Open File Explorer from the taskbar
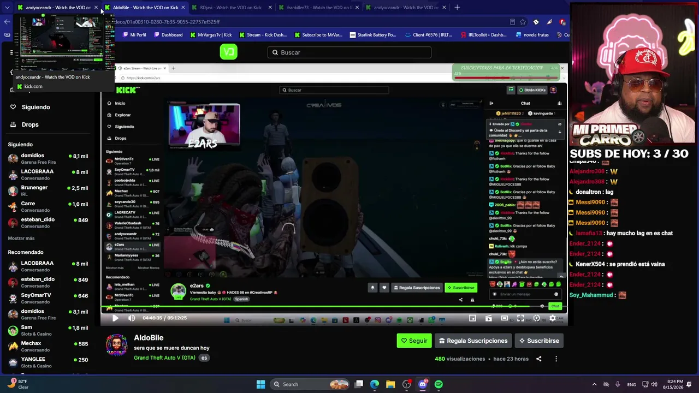Image resolution: width=699 pixels, height=393 pixels. point(390,384)
